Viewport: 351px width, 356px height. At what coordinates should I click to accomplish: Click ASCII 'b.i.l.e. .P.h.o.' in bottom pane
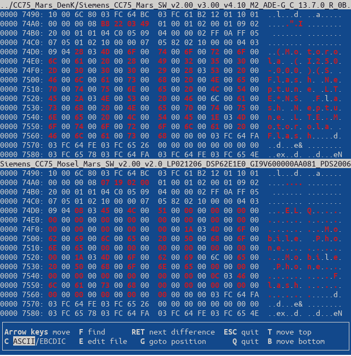(x=304, y=238)
